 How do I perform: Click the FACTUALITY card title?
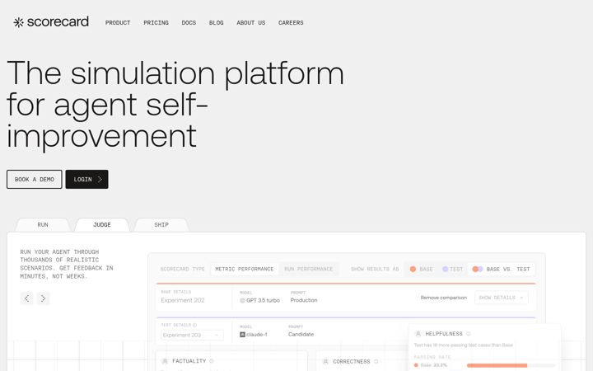point(189,361)
